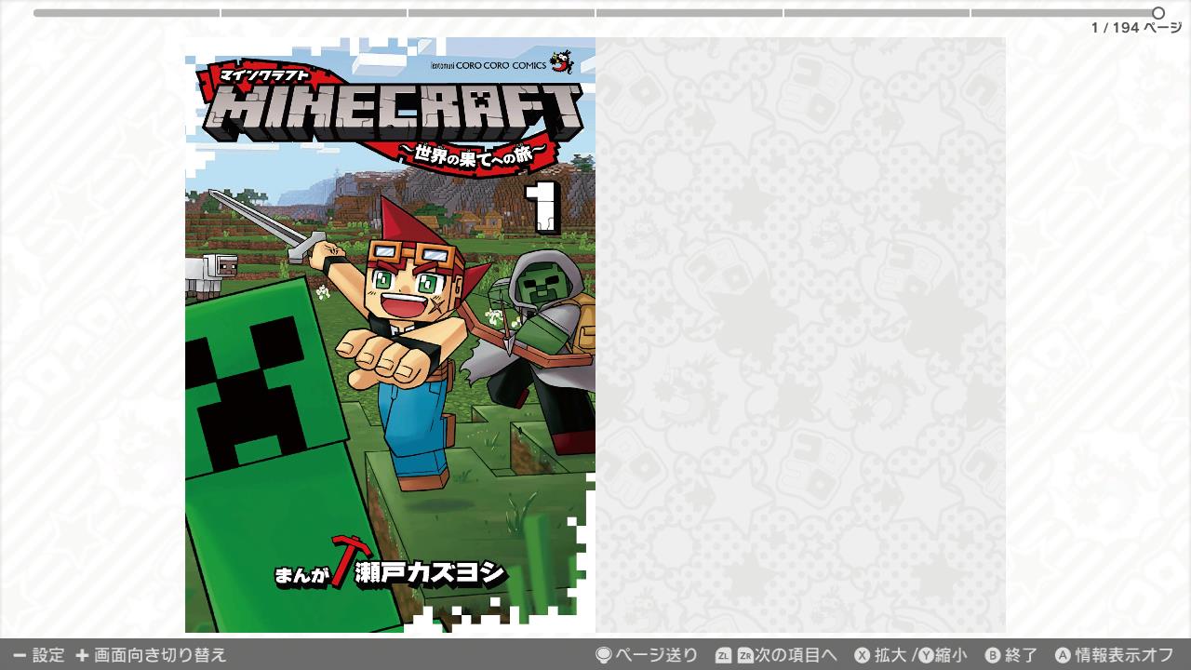Jump to the fourth segment of the progress bar
The width and height of the screenshot is (1191, 670).
point(689,13)
